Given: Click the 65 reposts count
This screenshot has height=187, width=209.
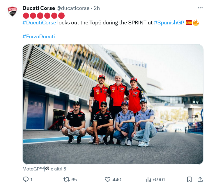Looking at the screenshot, I should (x=74, y=180).
